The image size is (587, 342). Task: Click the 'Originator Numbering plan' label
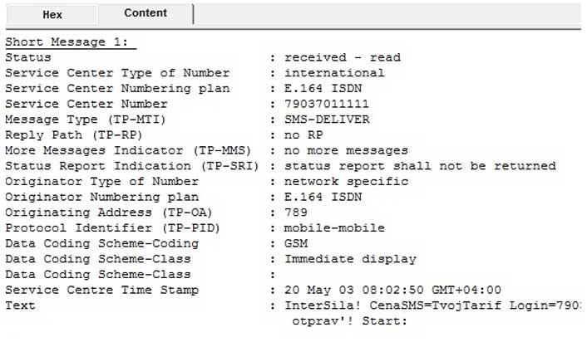point(101,197)
